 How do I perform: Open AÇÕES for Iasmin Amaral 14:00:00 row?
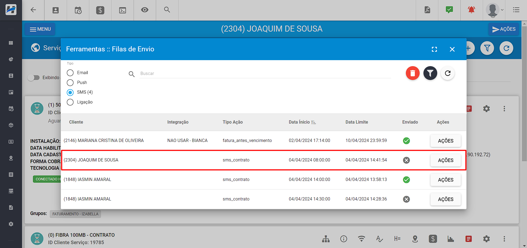coord(445,180)
